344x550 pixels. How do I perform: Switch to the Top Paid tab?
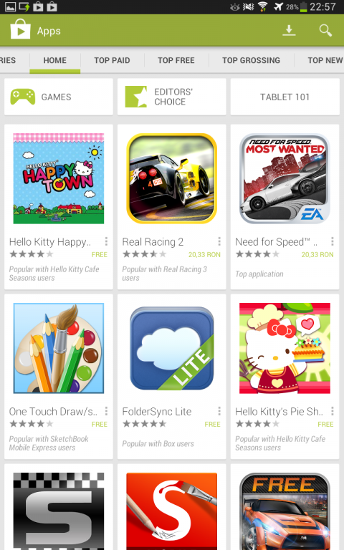pyautogui.click(x=112, y=60)
